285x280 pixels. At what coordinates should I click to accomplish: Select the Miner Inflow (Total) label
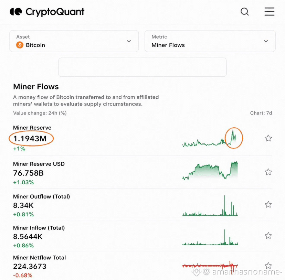point(39,228)
